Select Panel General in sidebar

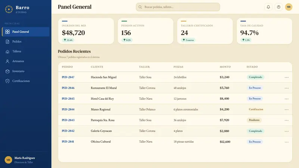click(26, 32)
